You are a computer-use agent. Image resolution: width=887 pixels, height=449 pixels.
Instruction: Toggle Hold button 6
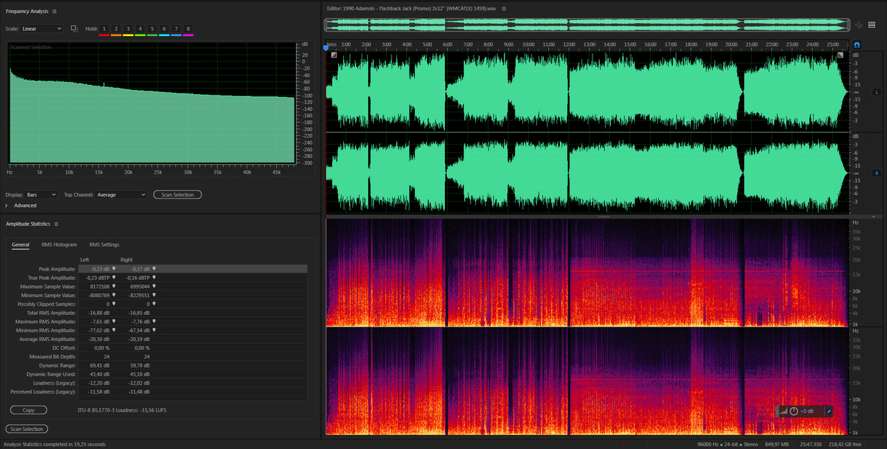point(164,28)
